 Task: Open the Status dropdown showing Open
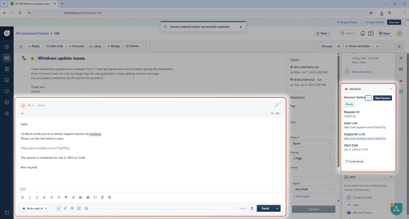tap(312, 144)
